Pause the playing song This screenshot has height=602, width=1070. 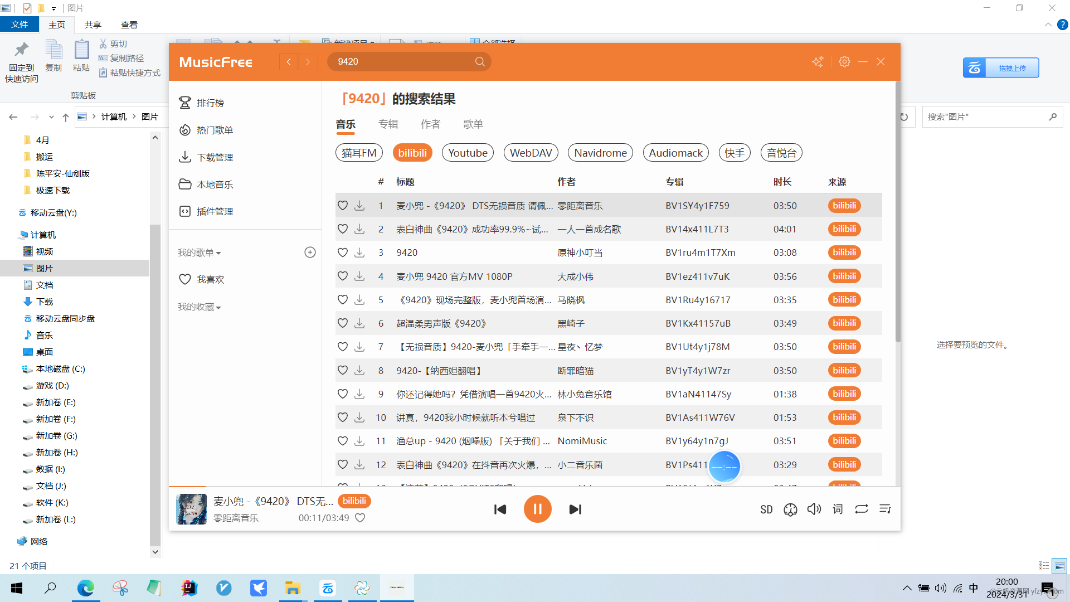(538, 509)
